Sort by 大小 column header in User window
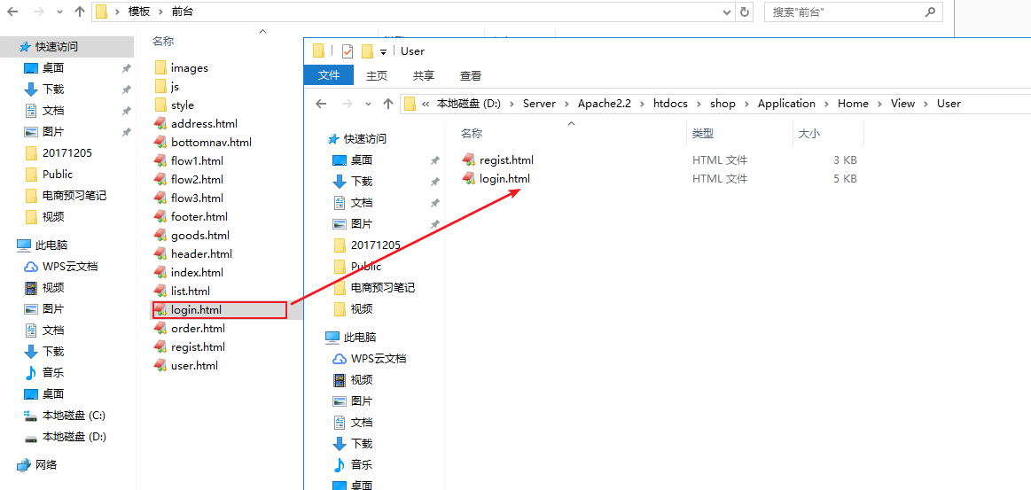Image resolution: width=1031 pixels, height=490 pixels. pos(808,134)
